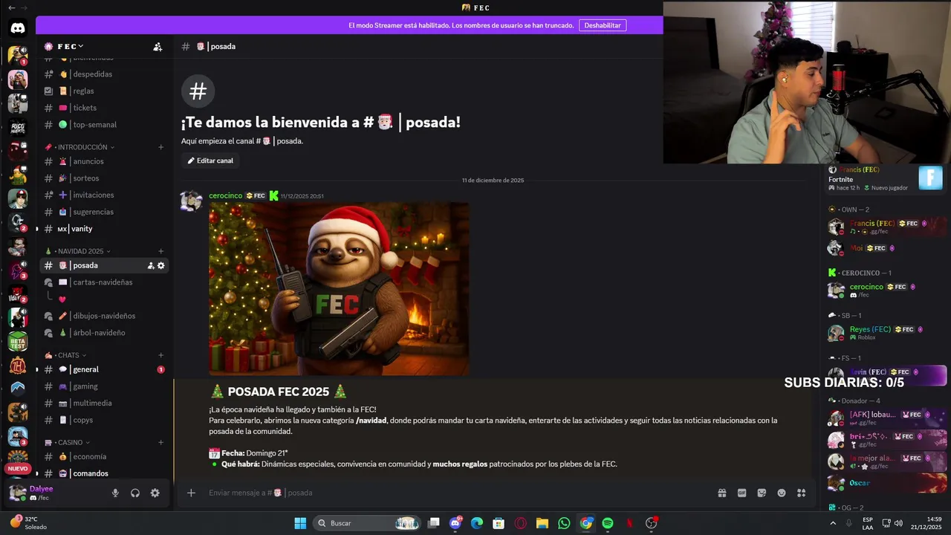
Task: Open emoji picker in message bar
Action: point(782,493)
